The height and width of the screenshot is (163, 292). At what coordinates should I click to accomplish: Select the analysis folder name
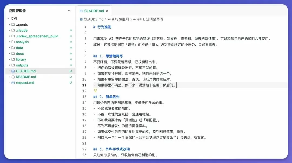[22, 42]
